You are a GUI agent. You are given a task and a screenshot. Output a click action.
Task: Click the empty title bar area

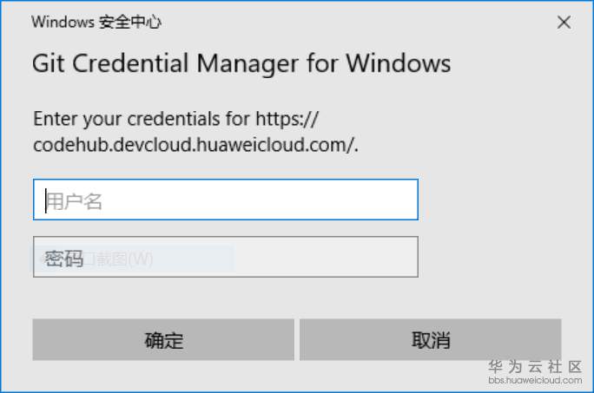(x=347, y=23)
